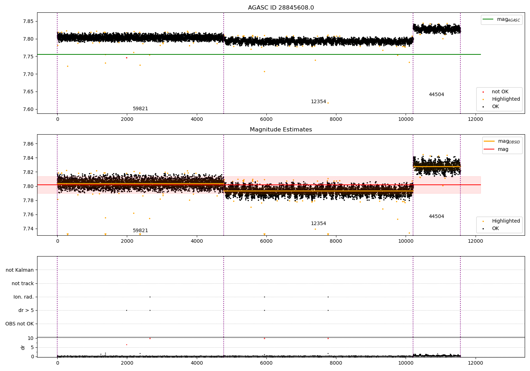Click the title "AGASC ID 28845608.0"

(x=281, y=8)
